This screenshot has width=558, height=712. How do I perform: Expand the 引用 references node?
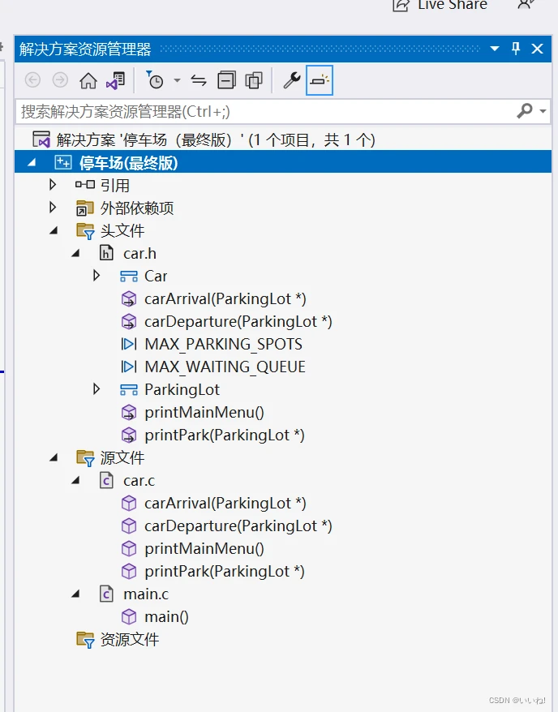coord(53,185)
